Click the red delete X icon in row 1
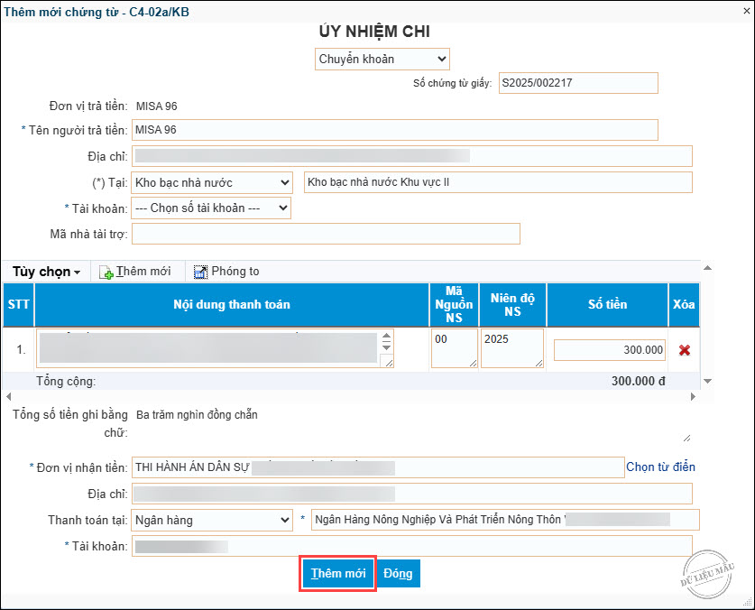The image size is (755, 610). pos(684,350)
